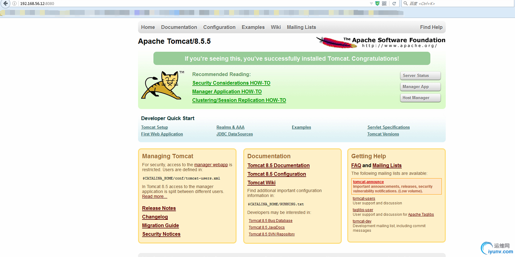Open the Tomcat Versions link
Image resolution: width=515 pixels, height=257 pixels.
point(383,134)
